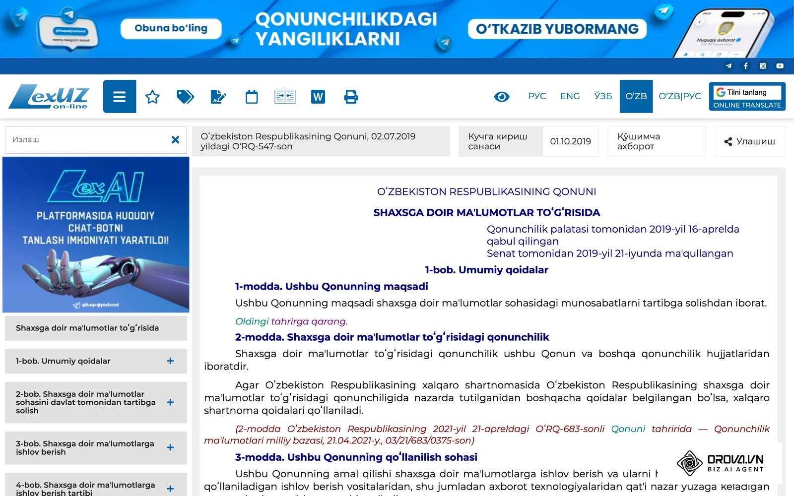Open the hamburger menu button

[x=120, y=96]
